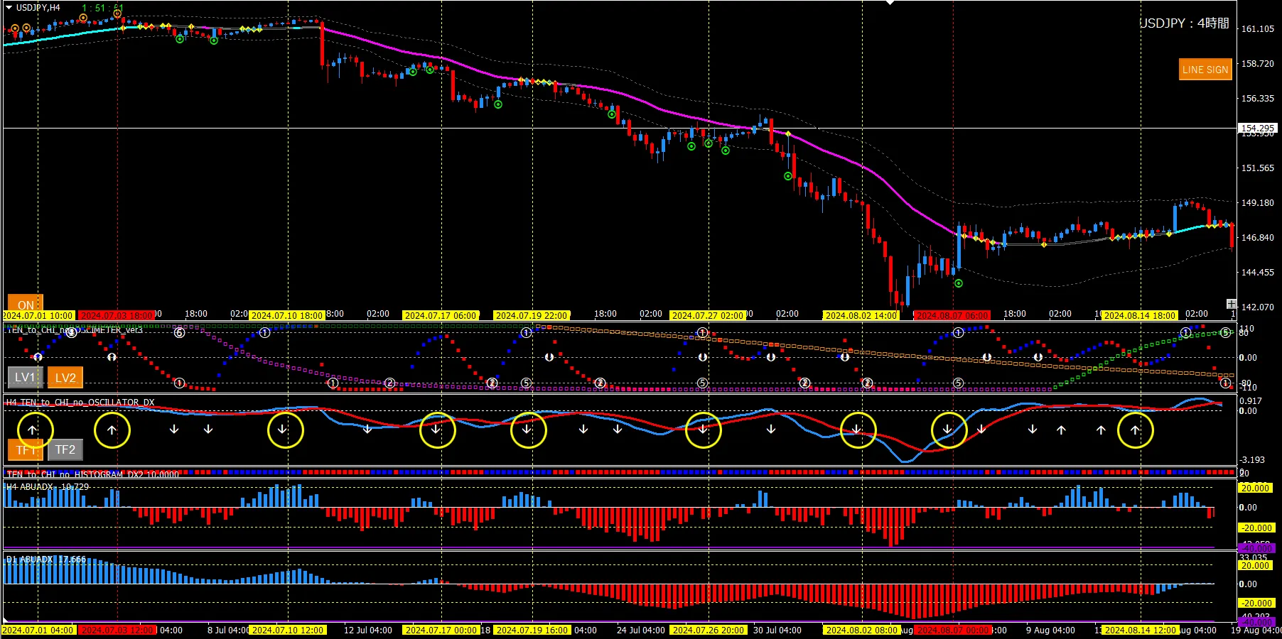Click the red 2024.08.07 06:00 date marker
This screenshot has width=1282, height=639.
953,315
